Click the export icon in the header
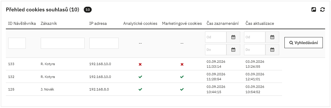The height and width of the screenshot is (108, 331). (314, 9)
